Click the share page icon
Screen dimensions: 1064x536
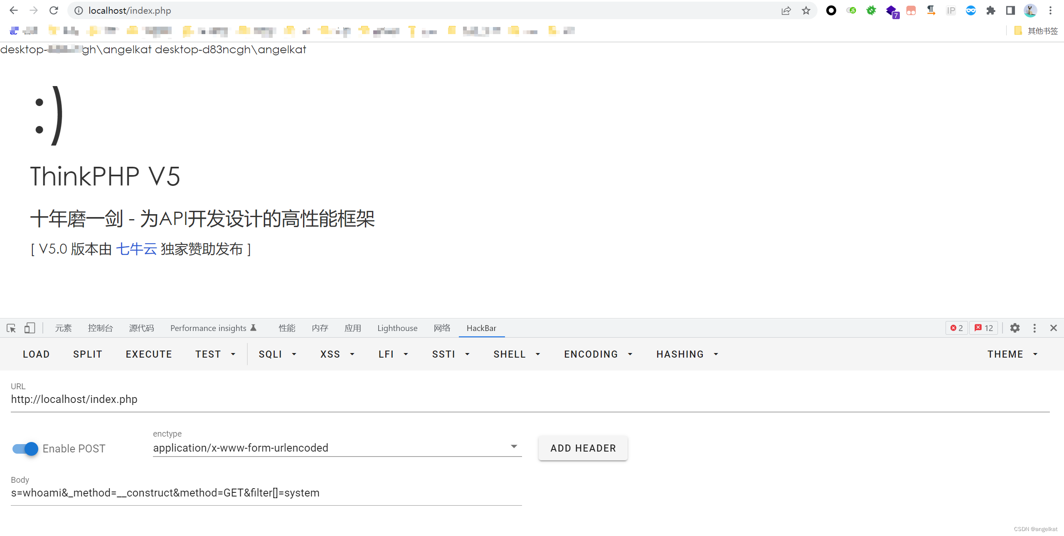pyautogui.click(x=786, y=10)
